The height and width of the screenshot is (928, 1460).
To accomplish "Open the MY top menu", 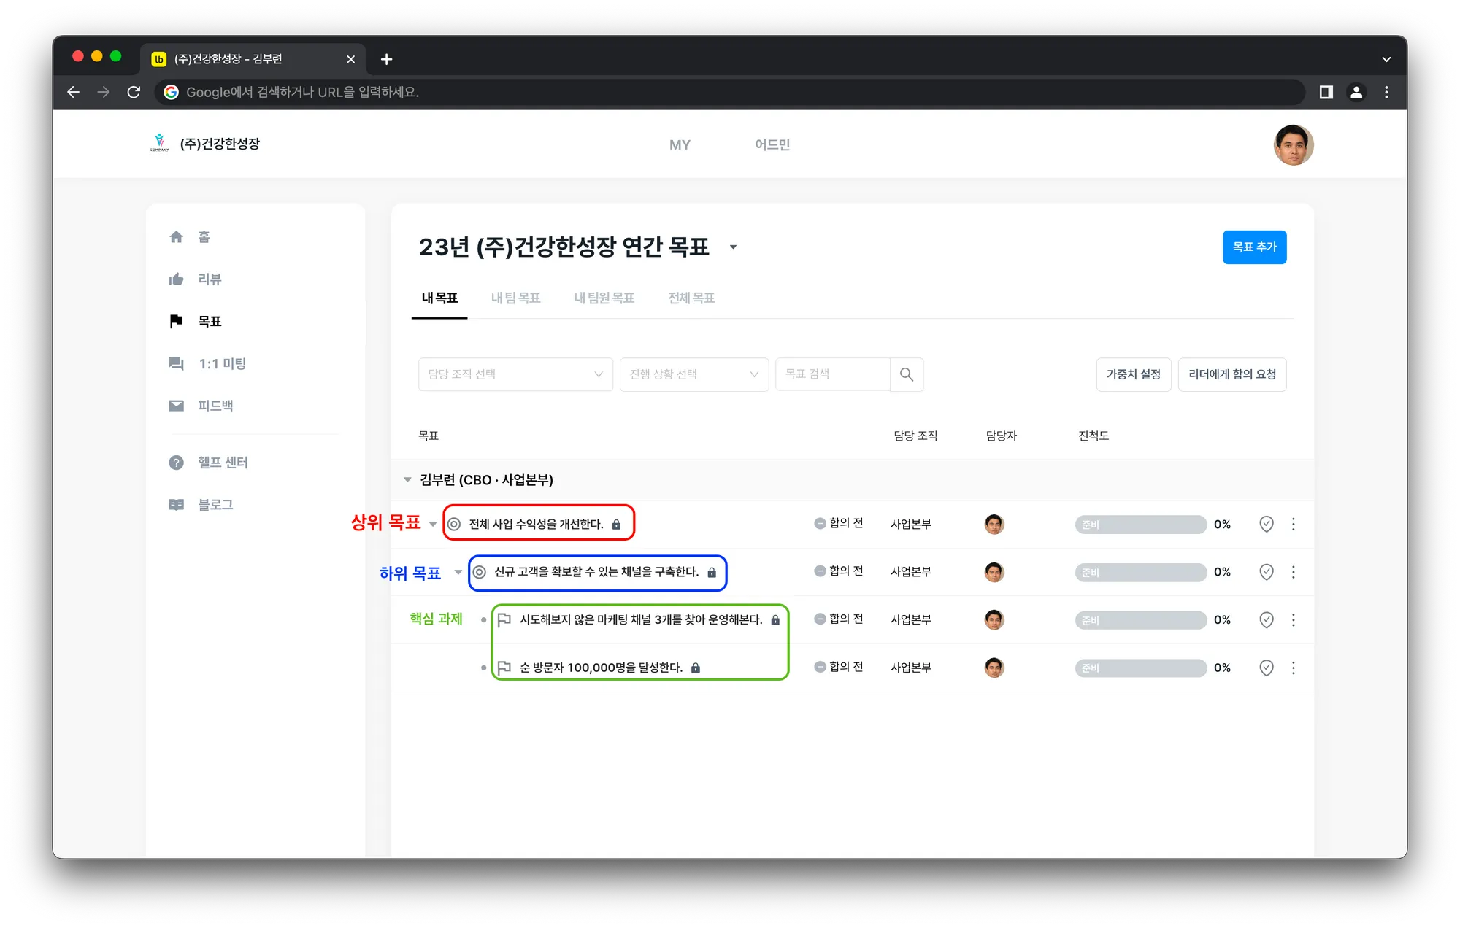I will pos(680,144).
